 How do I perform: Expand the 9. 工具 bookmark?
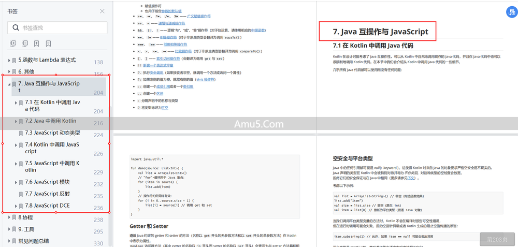coord(9,229)
